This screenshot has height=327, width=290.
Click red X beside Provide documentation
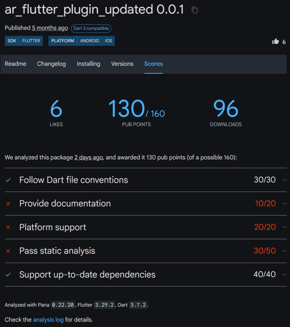point(8,203)
